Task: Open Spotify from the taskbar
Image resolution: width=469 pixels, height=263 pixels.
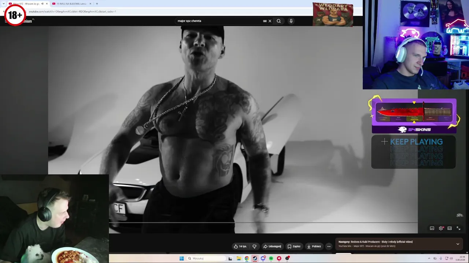Action: click(x=271, y=259)
